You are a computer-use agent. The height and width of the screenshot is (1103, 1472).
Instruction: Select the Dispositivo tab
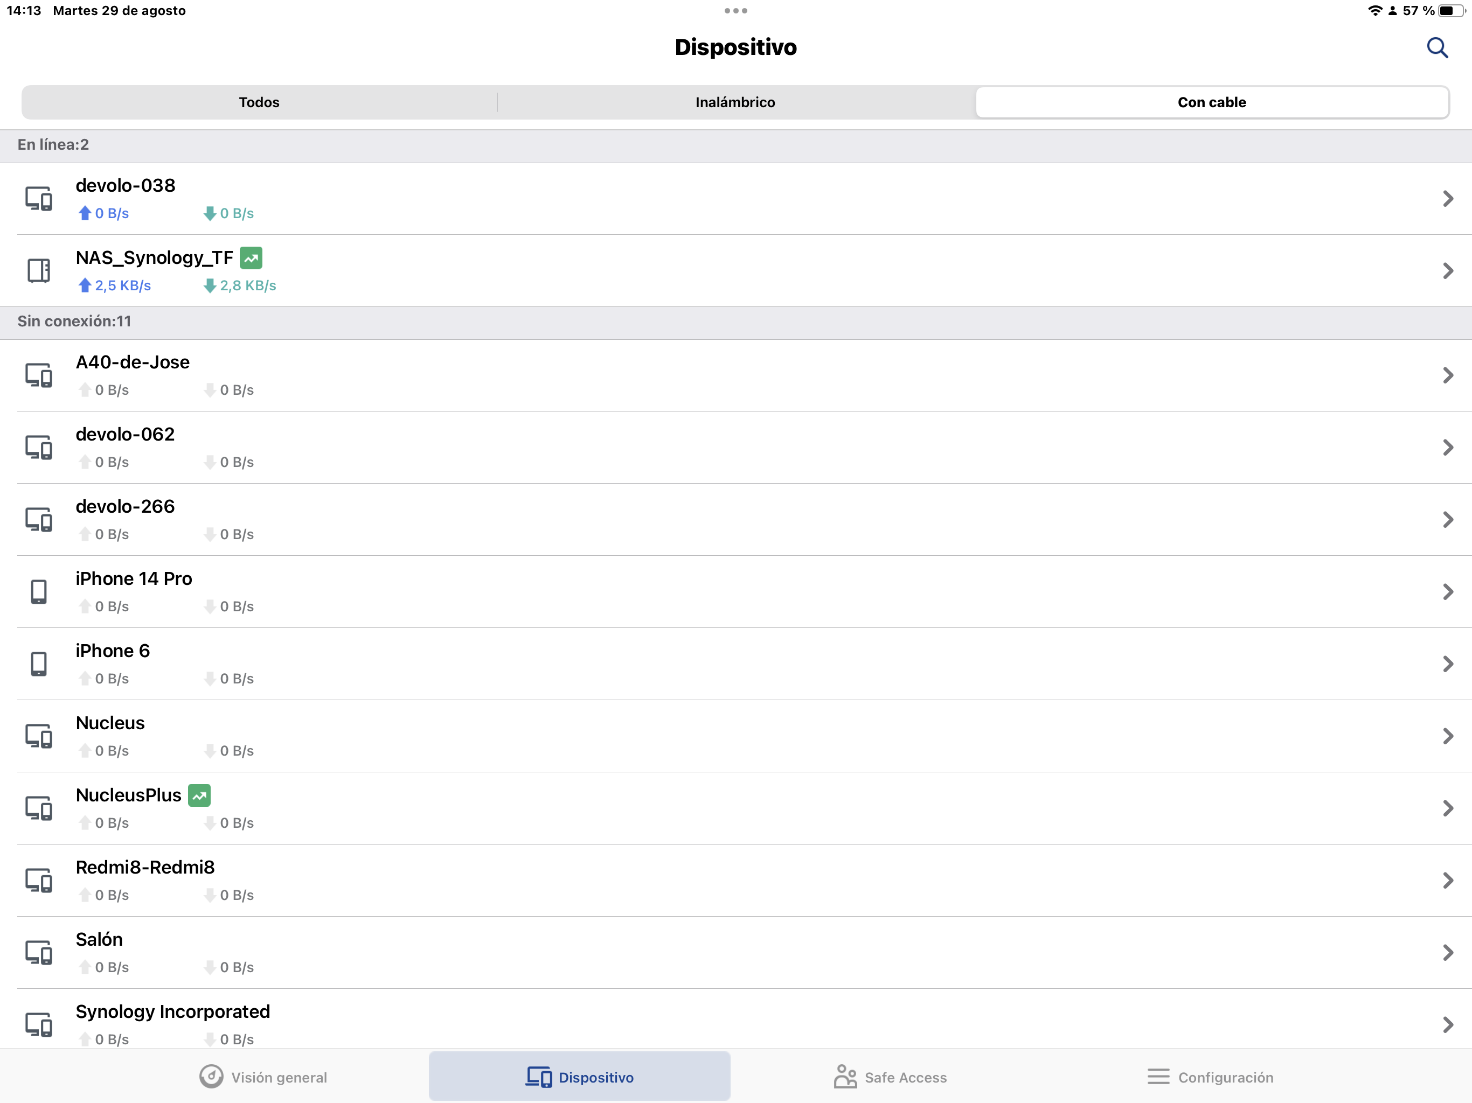pyautogui.click(x=579, y=1077)
